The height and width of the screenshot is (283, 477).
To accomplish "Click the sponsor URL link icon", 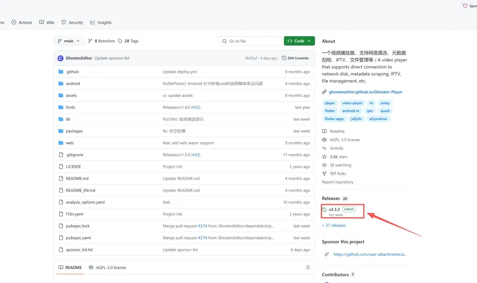I will point(326,254).
